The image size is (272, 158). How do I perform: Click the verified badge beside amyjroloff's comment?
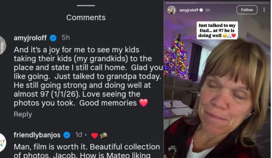(x=53, y=38)
